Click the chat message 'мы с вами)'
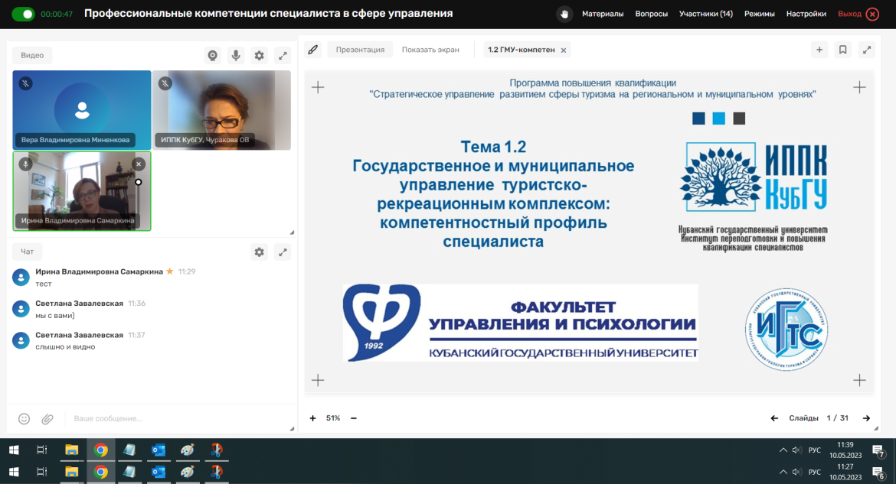Screen dimensions: 896x484 click(55, 315)
